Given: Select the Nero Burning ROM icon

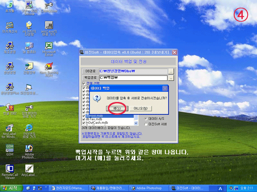Looking at the screenshot, I should (49, 70).
